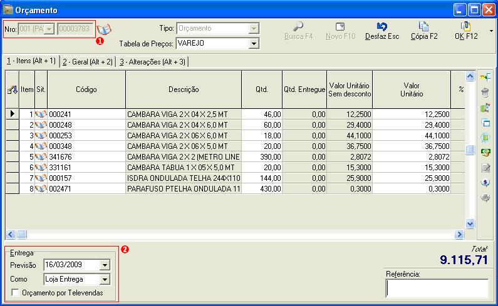
Task: Open the Tabela de Preços VAREJO dropdown
Action: pyautogui.click(x=254, y=43)
